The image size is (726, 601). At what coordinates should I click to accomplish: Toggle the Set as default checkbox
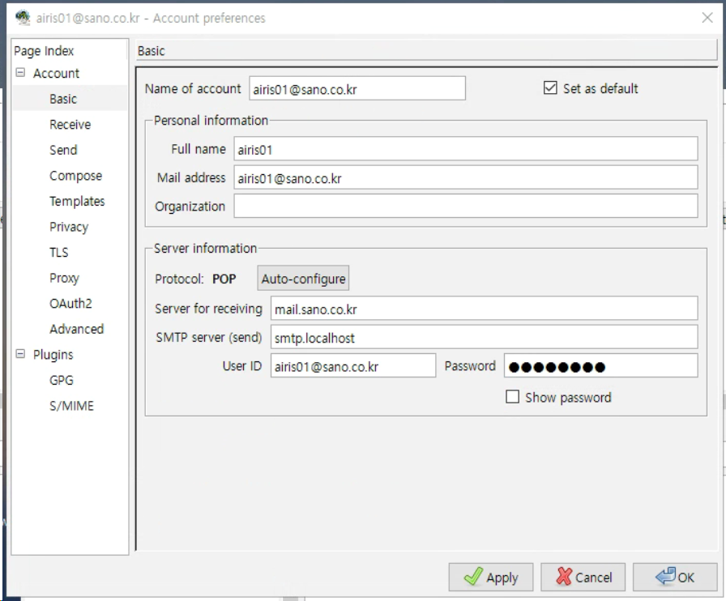tap(551, 88)
